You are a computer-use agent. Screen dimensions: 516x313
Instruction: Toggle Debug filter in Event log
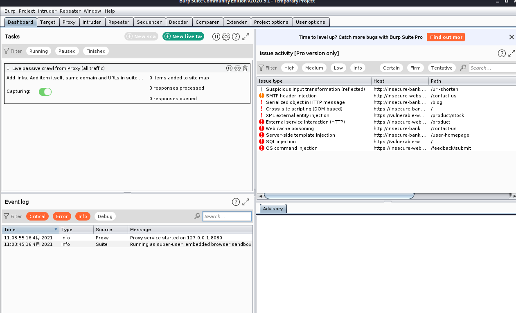105,216
